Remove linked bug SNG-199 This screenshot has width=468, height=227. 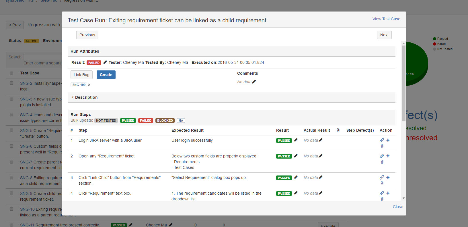click(x=89, y=85)
